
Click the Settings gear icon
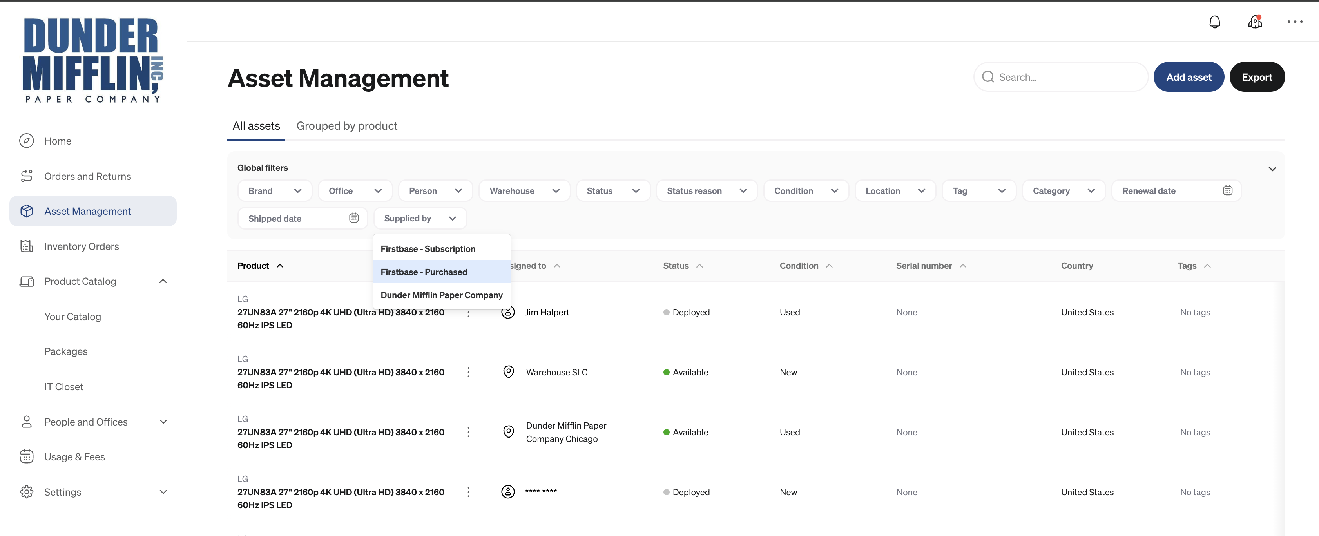click(x=27, y=492)
